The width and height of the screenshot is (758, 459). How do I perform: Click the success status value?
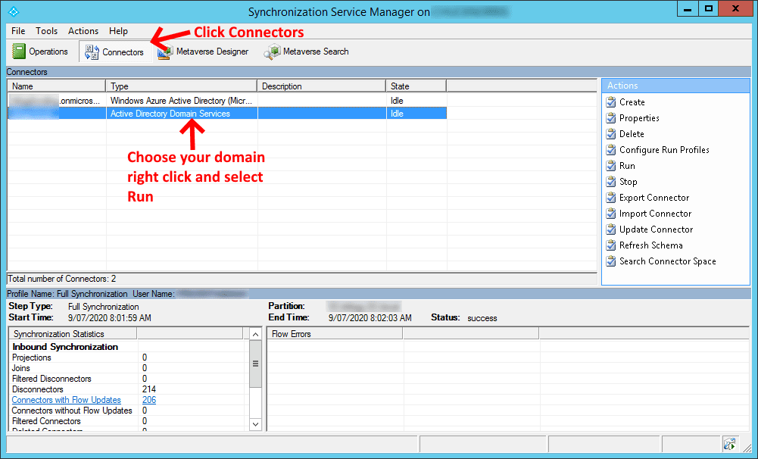click(482, 318)
